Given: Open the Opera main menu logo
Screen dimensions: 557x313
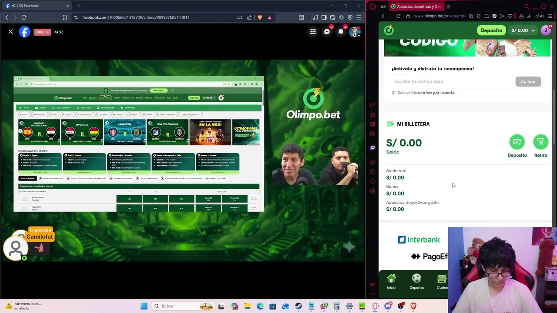Looking at the screenshot, I should coord(373,7).
